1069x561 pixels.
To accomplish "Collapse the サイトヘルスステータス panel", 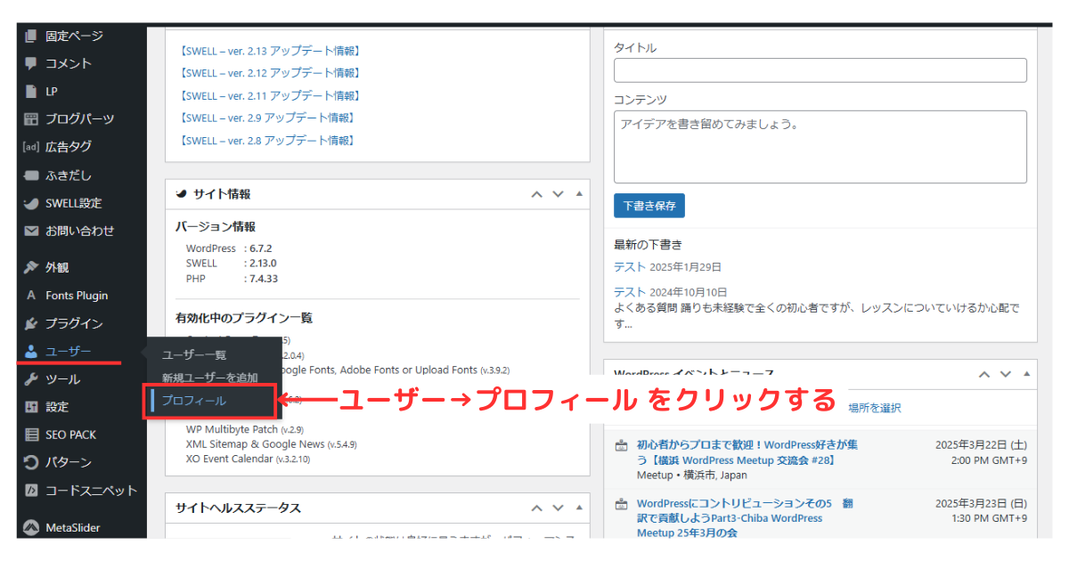I will tap(580, 508).
